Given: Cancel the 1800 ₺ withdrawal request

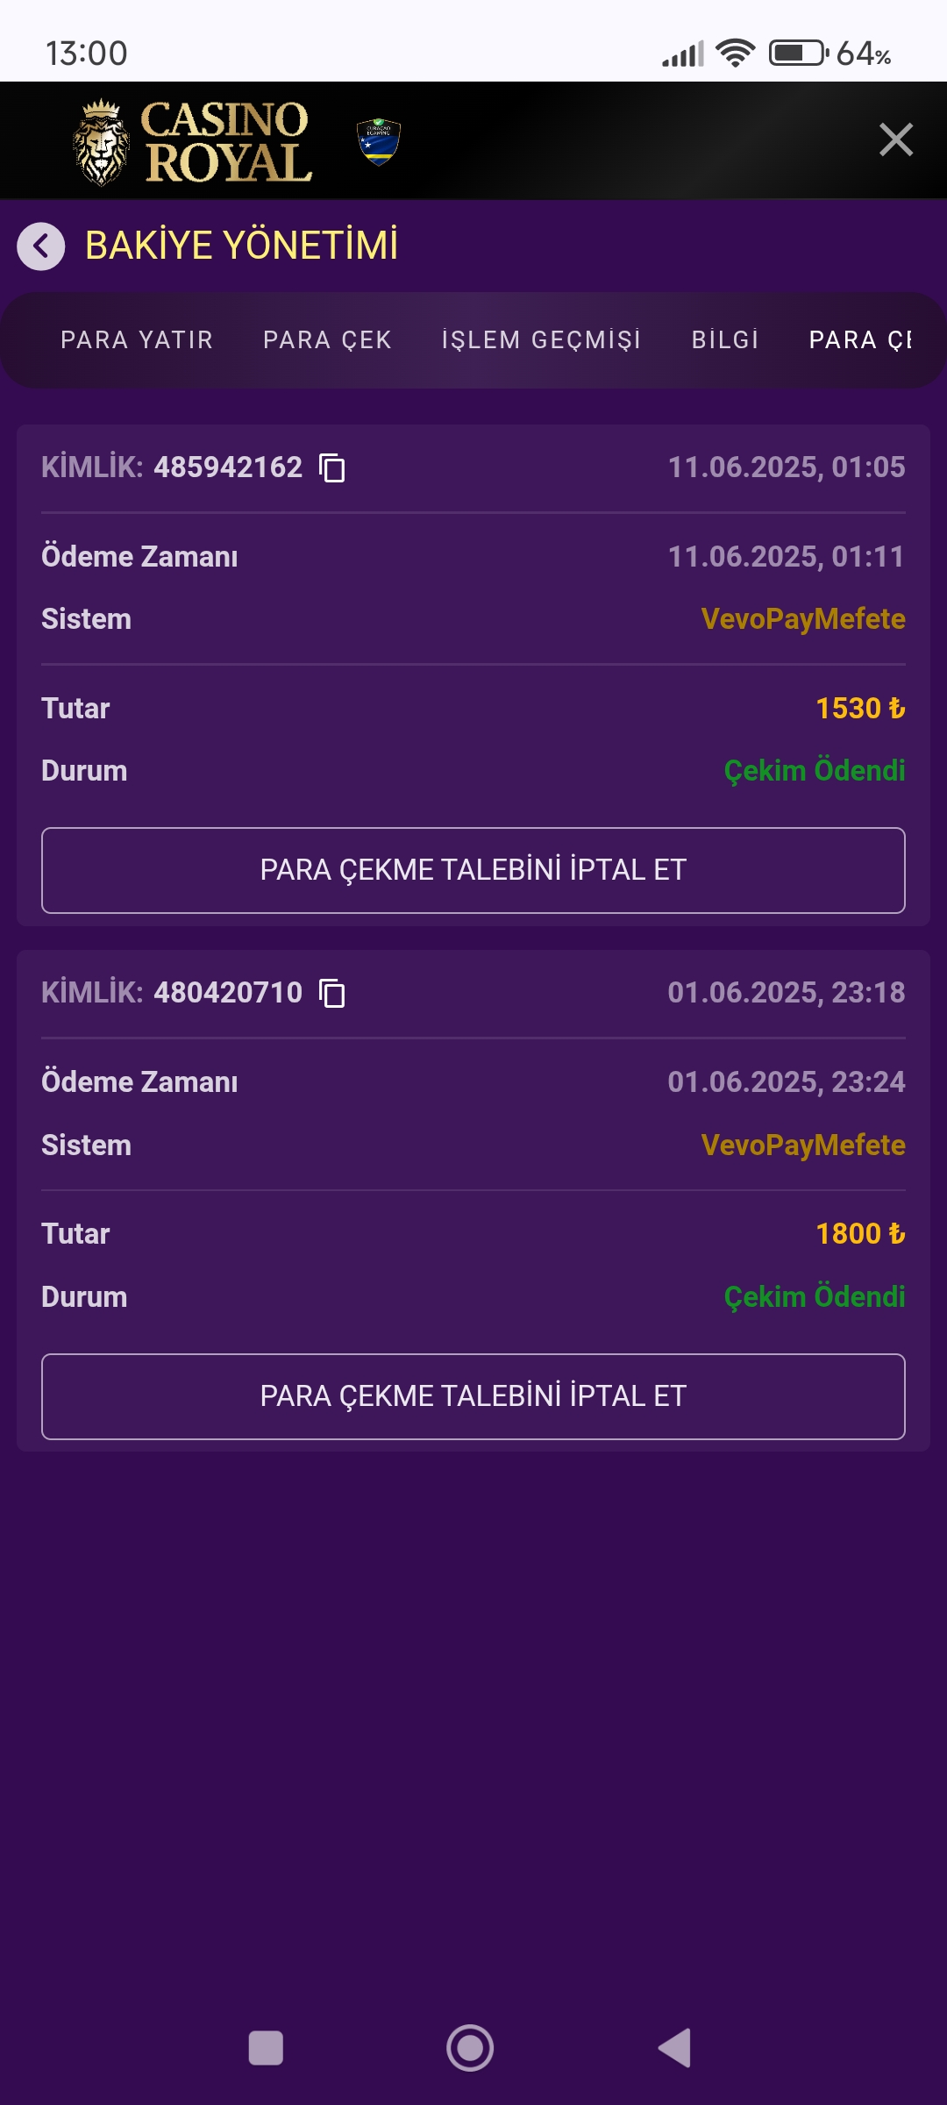Looking at the screenshot, I should [473, 1395].
